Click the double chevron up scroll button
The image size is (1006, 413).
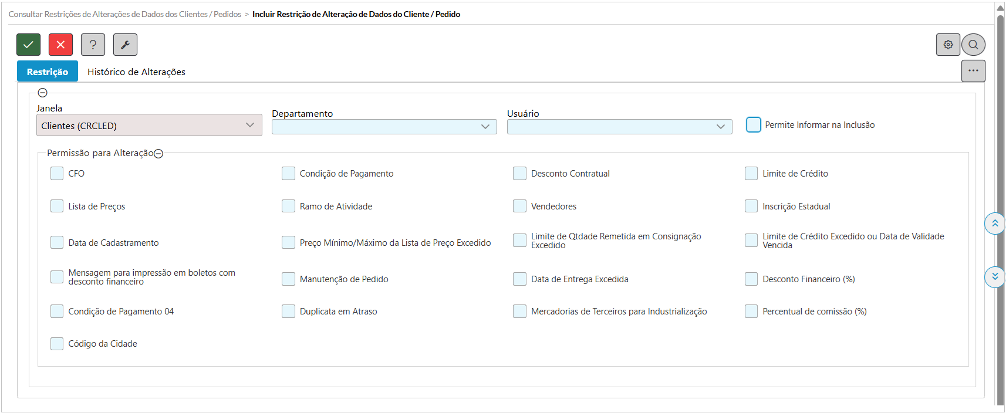[x=995, y=224]
